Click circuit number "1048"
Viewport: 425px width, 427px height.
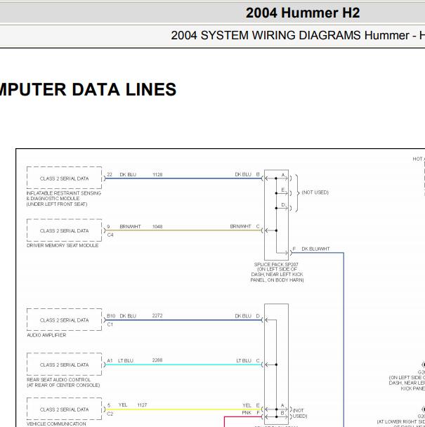[157, 227]
